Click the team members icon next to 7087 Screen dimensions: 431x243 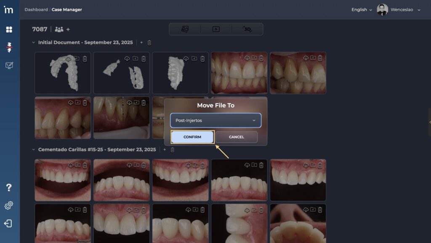[59, 29]
